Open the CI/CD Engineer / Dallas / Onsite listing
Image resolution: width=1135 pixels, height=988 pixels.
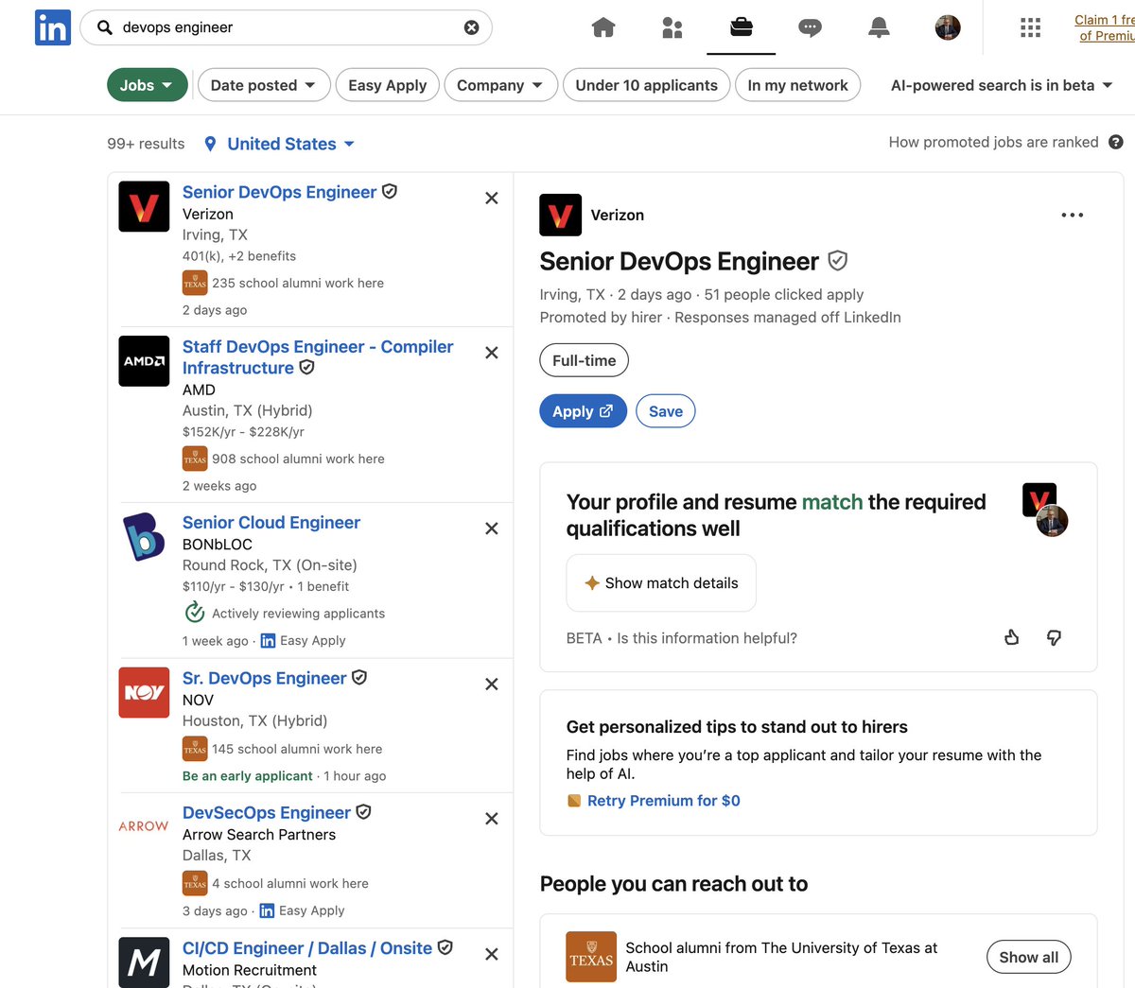[x=307, y=948]
